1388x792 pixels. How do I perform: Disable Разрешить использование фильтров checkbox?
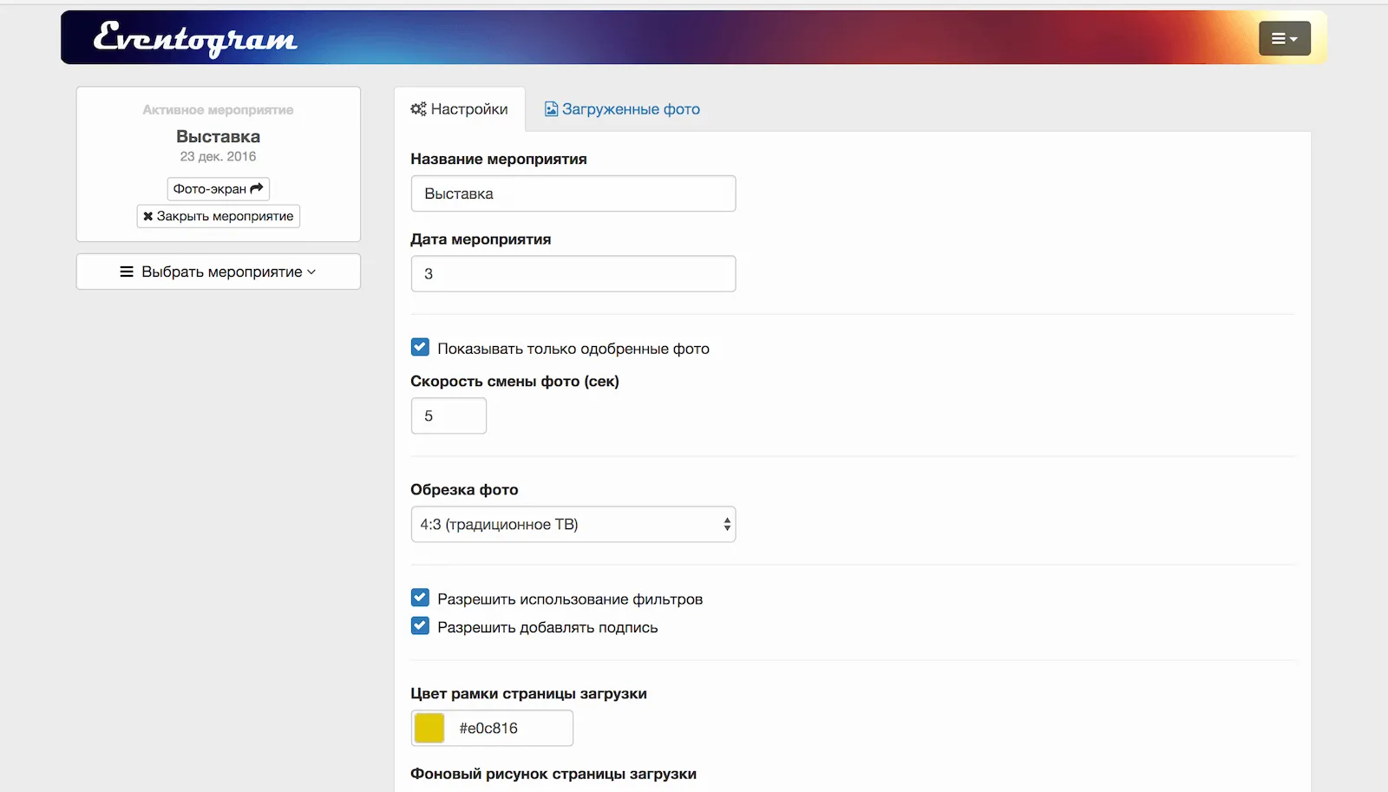pos(420,598)
